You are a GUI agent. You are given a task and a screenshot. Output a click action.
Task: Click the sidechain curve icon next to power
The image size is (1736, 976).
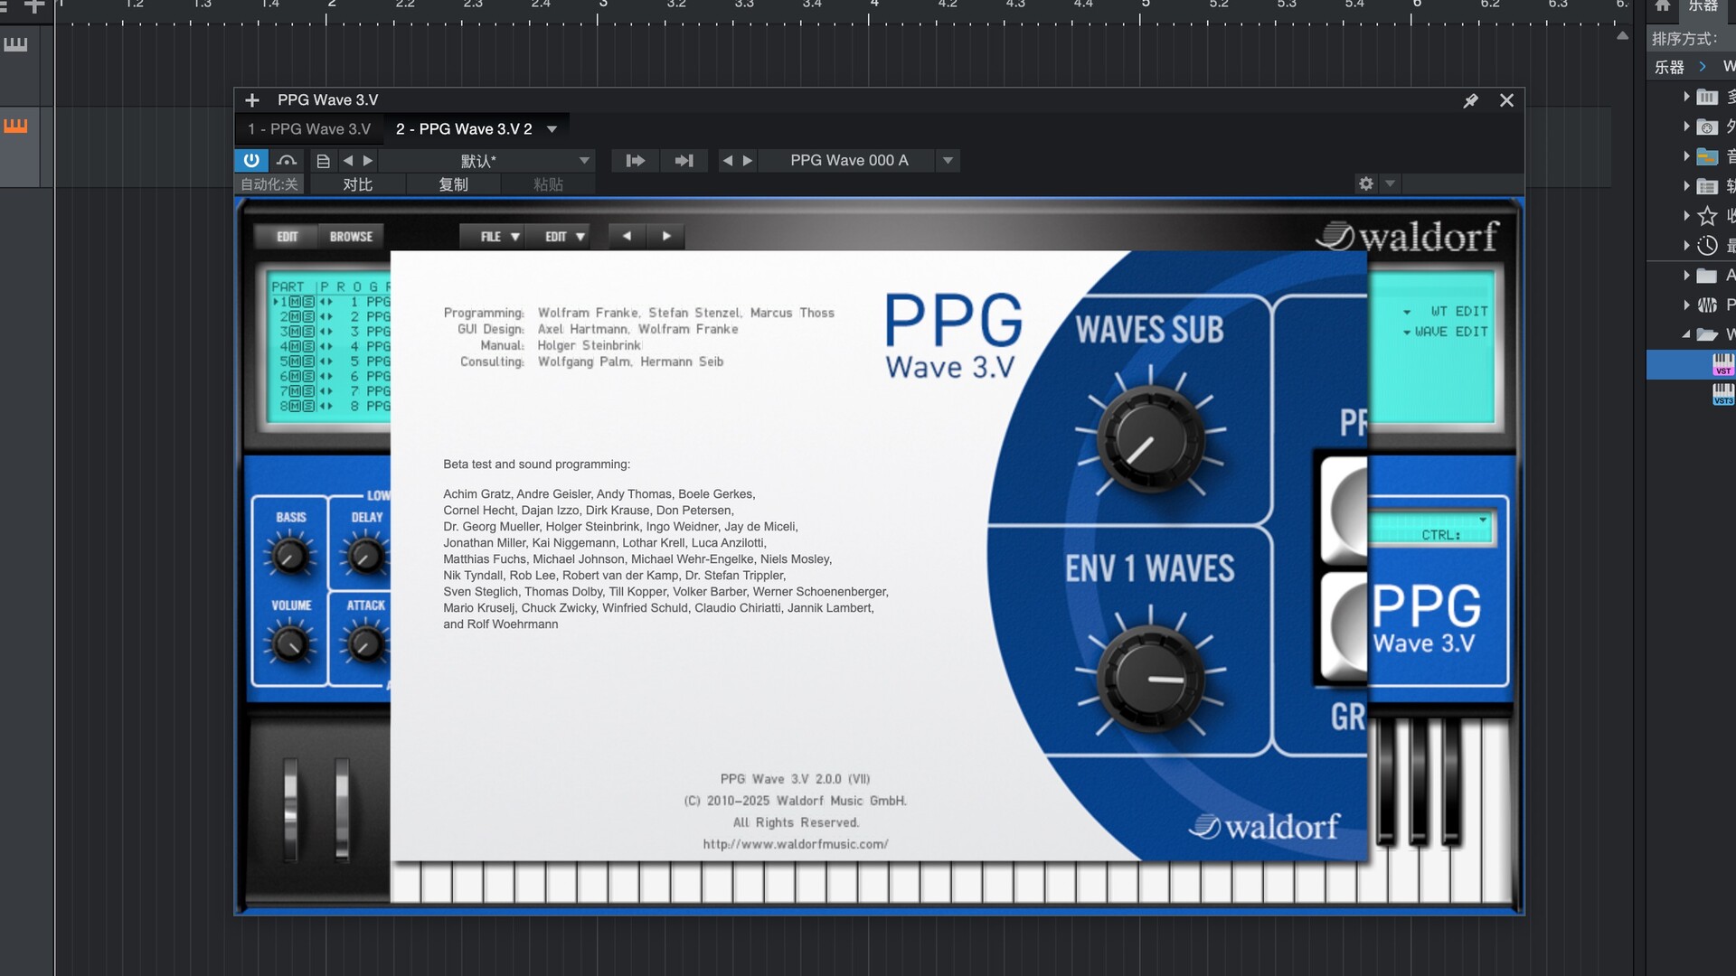coord(287,160)
